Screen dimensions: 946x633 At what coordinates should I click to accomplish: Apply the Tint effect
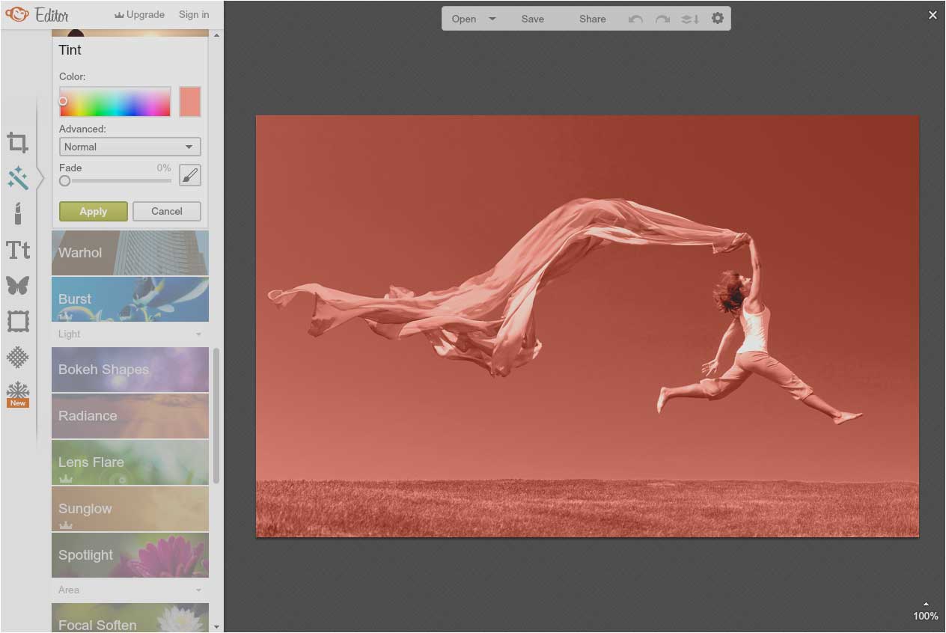pos(94,211)
